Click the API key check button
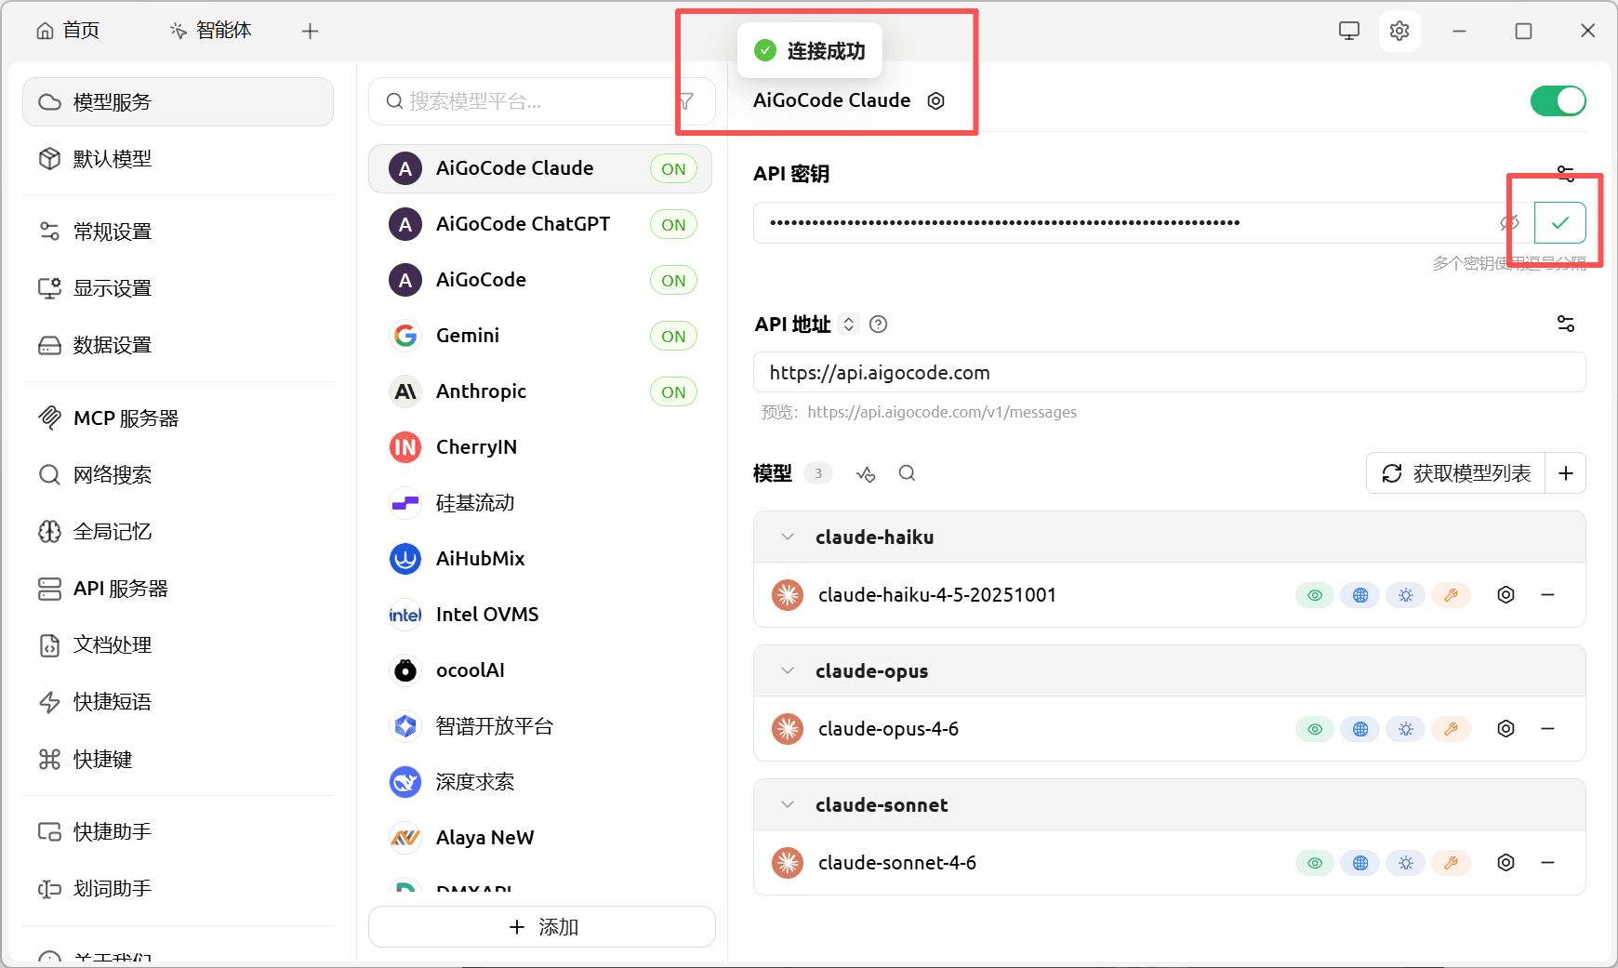Image resolution: width=1618 pixels, height=968 pixels. click(x=1560, y=222)
